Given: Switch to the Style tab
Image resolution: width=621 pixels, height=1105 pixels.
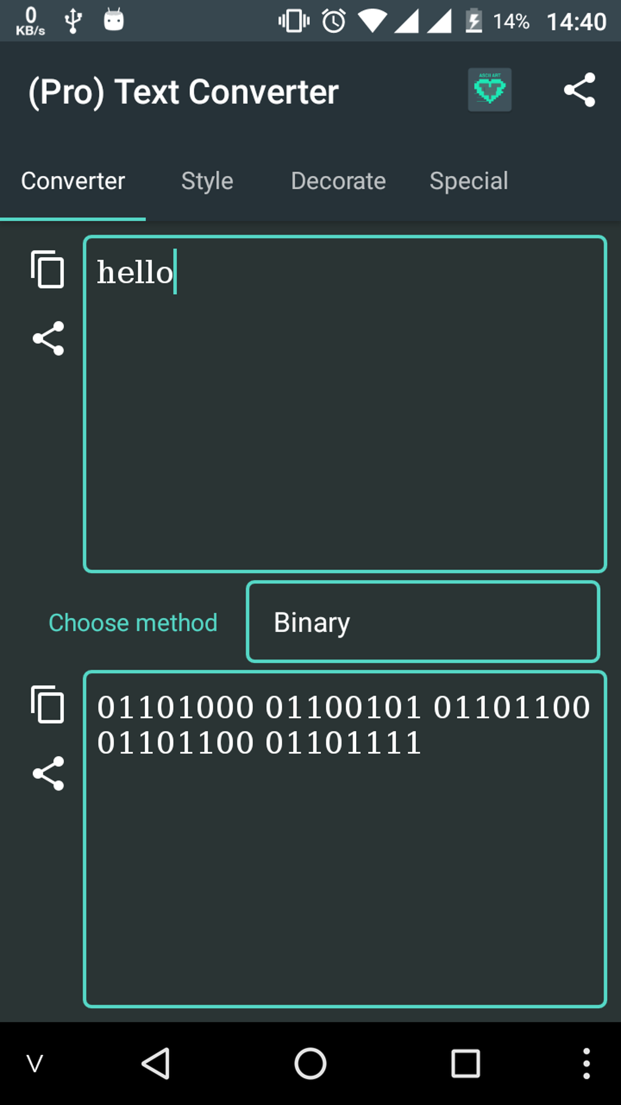Looking at the screenshot, I should pos(207,181).
